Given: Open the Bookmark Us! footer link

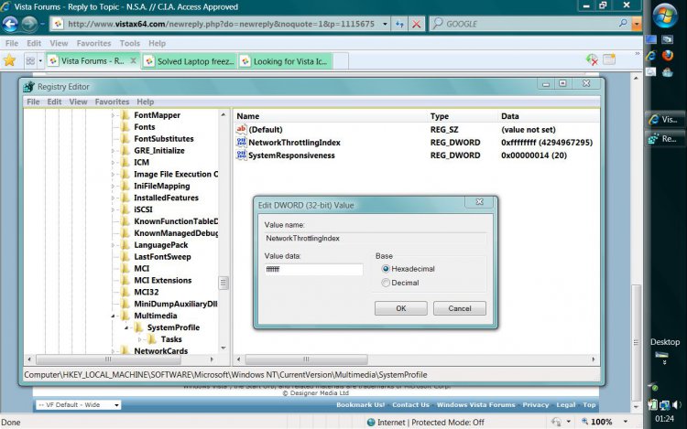Looking at the screenshot, I should pyautogui.click(x=360, y=405).
